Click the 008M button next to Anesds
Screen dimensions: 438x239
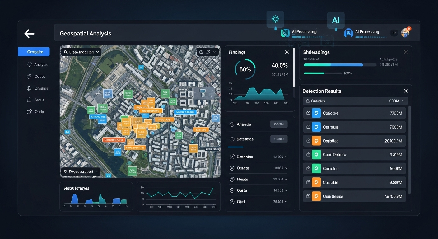pos(279,124)
